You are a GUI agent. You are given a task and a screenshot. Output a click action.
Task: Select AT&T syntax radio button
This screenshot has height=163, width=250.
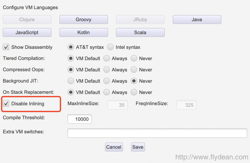click(x=70, y=47)
